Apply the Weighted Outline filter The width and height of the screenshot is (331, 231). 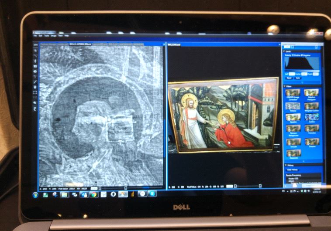pos(310,106)
